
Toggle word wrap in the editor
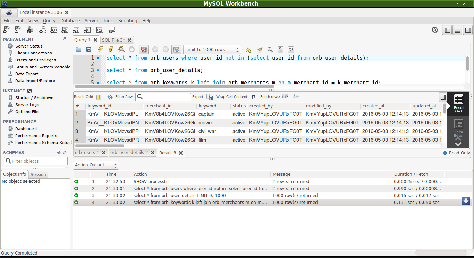pos(291,50)
